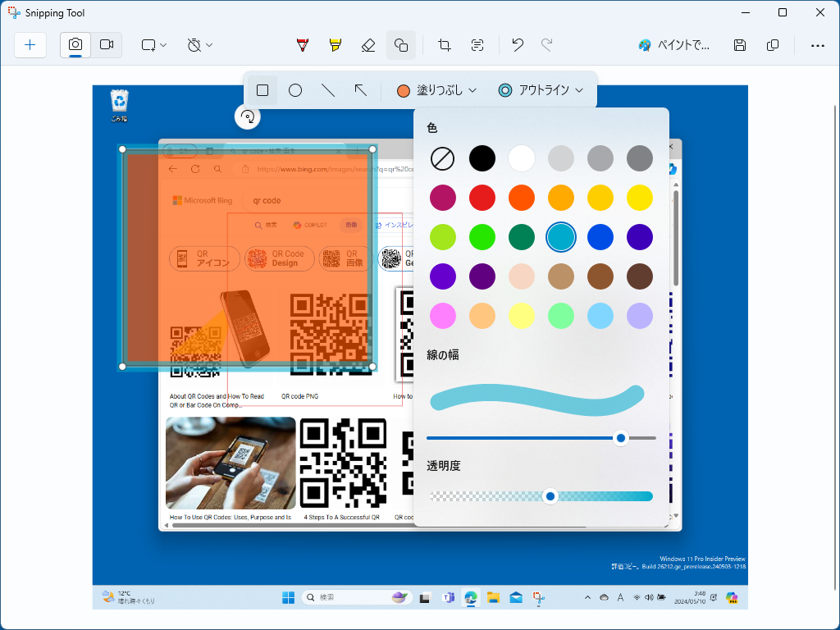Open the snip in Paint
The width and height of the screenshot is (840, 630).
click(x=673, y=45)
